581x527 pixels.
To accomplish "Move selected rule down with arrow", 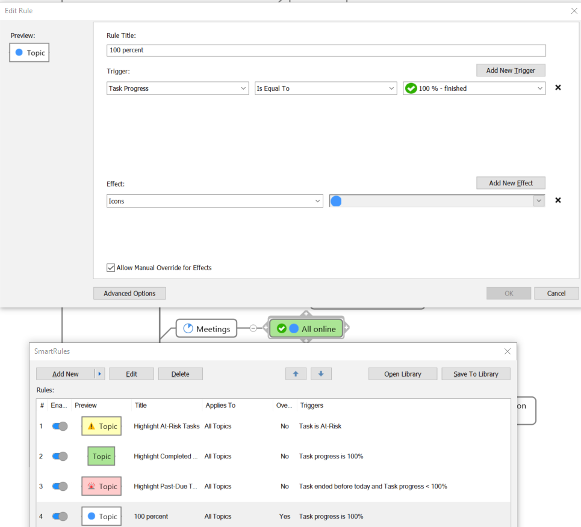I will click(321, 374).
